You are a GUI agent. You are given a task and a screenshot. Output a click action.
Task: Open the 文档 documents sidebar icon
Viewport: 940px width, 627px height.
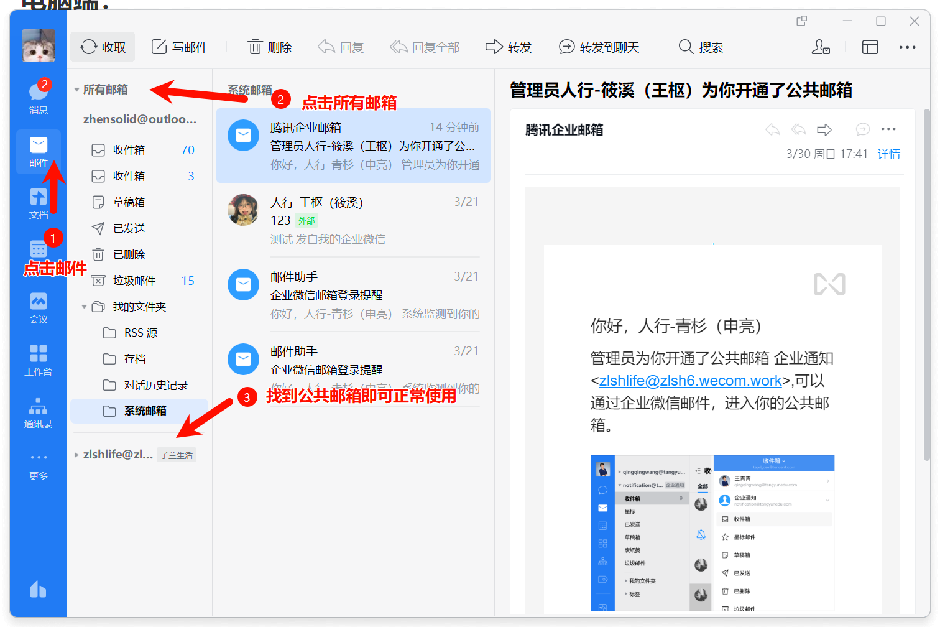coord(39,203)
